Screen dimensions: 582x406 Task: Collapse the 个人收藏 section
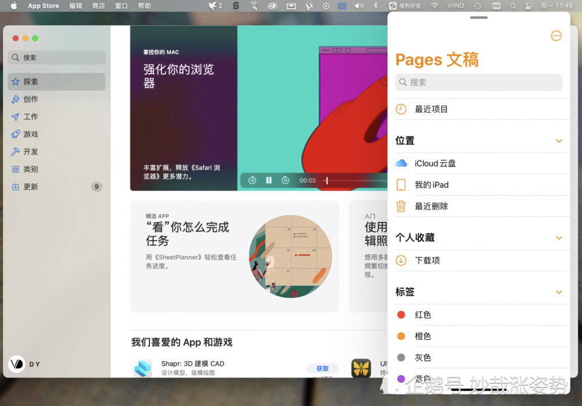559,238
